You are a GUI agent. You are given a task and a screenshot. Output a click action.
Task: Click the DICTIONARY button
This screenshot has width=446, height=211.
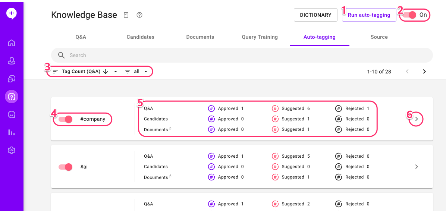click(315, 15)
